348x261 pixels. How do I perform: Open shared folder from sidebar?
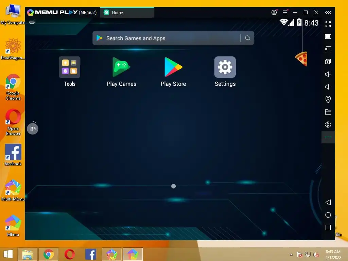[328, 112]
